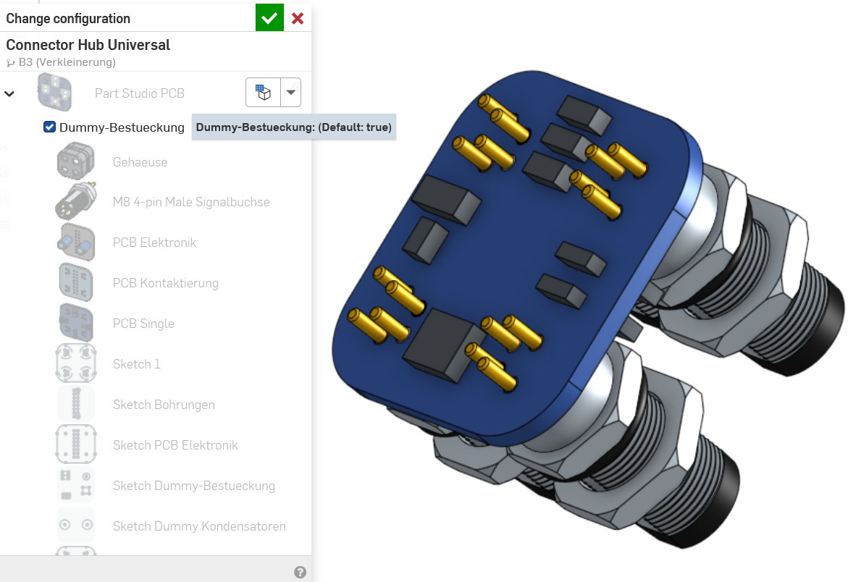The image size is (861, 582).
Task: Open help via question mark icon
Action: coord(300,572)
